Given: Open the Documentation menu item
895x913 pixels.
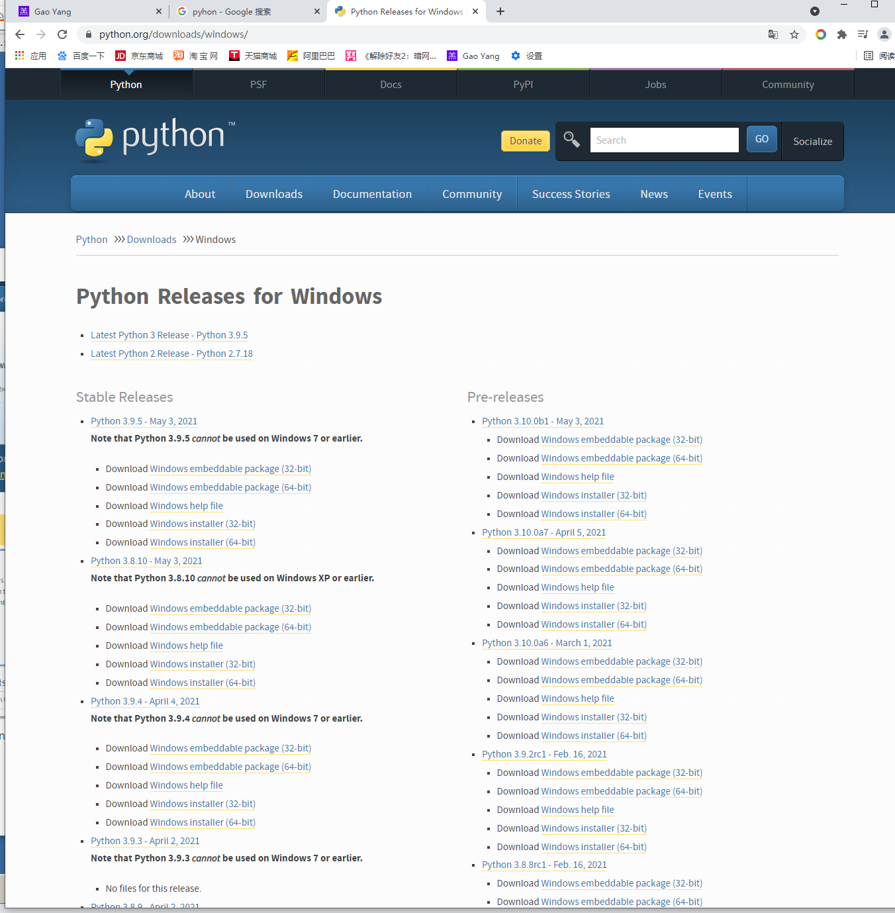Looking at the screenshot, I should click(372, 193).
